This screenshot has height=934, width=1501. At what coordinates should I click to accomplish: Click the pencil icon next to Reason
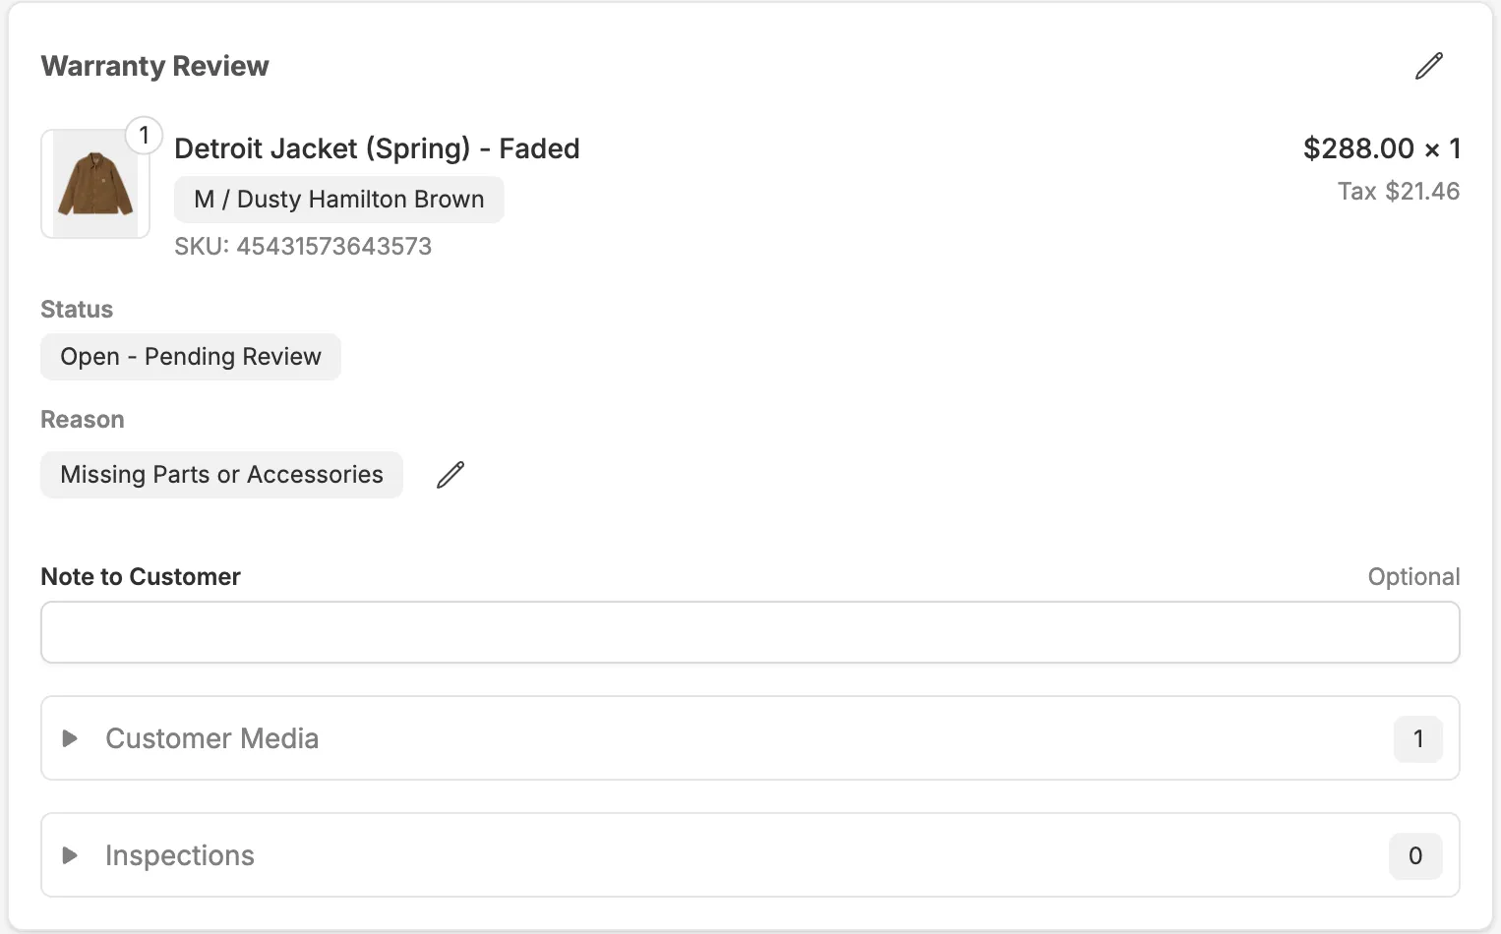450,475
